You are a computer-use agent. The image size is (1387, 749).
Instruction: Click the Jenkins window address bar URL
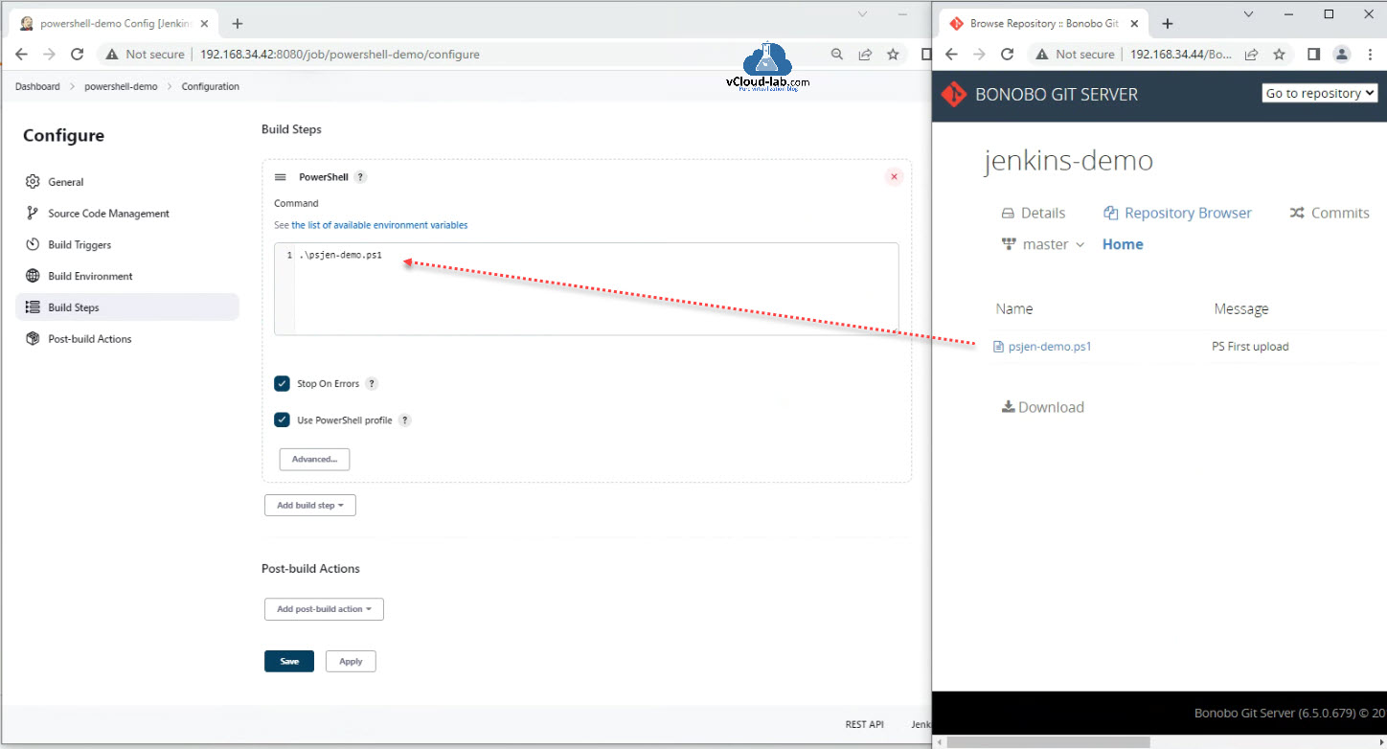point(340,55)
